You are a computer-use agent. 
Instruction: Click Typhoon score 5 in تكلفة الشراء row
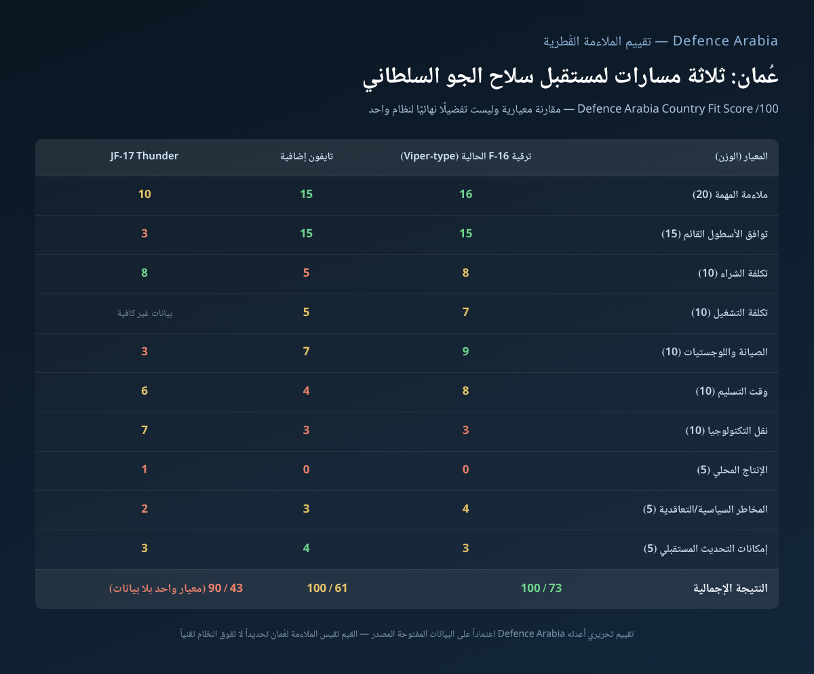pyautogui.click(x=307, y=273)
